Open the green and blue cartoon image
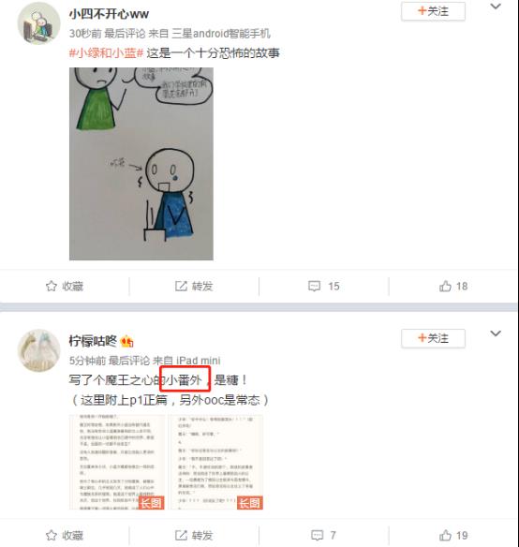519x547 pixels. (x=141, y=164)
